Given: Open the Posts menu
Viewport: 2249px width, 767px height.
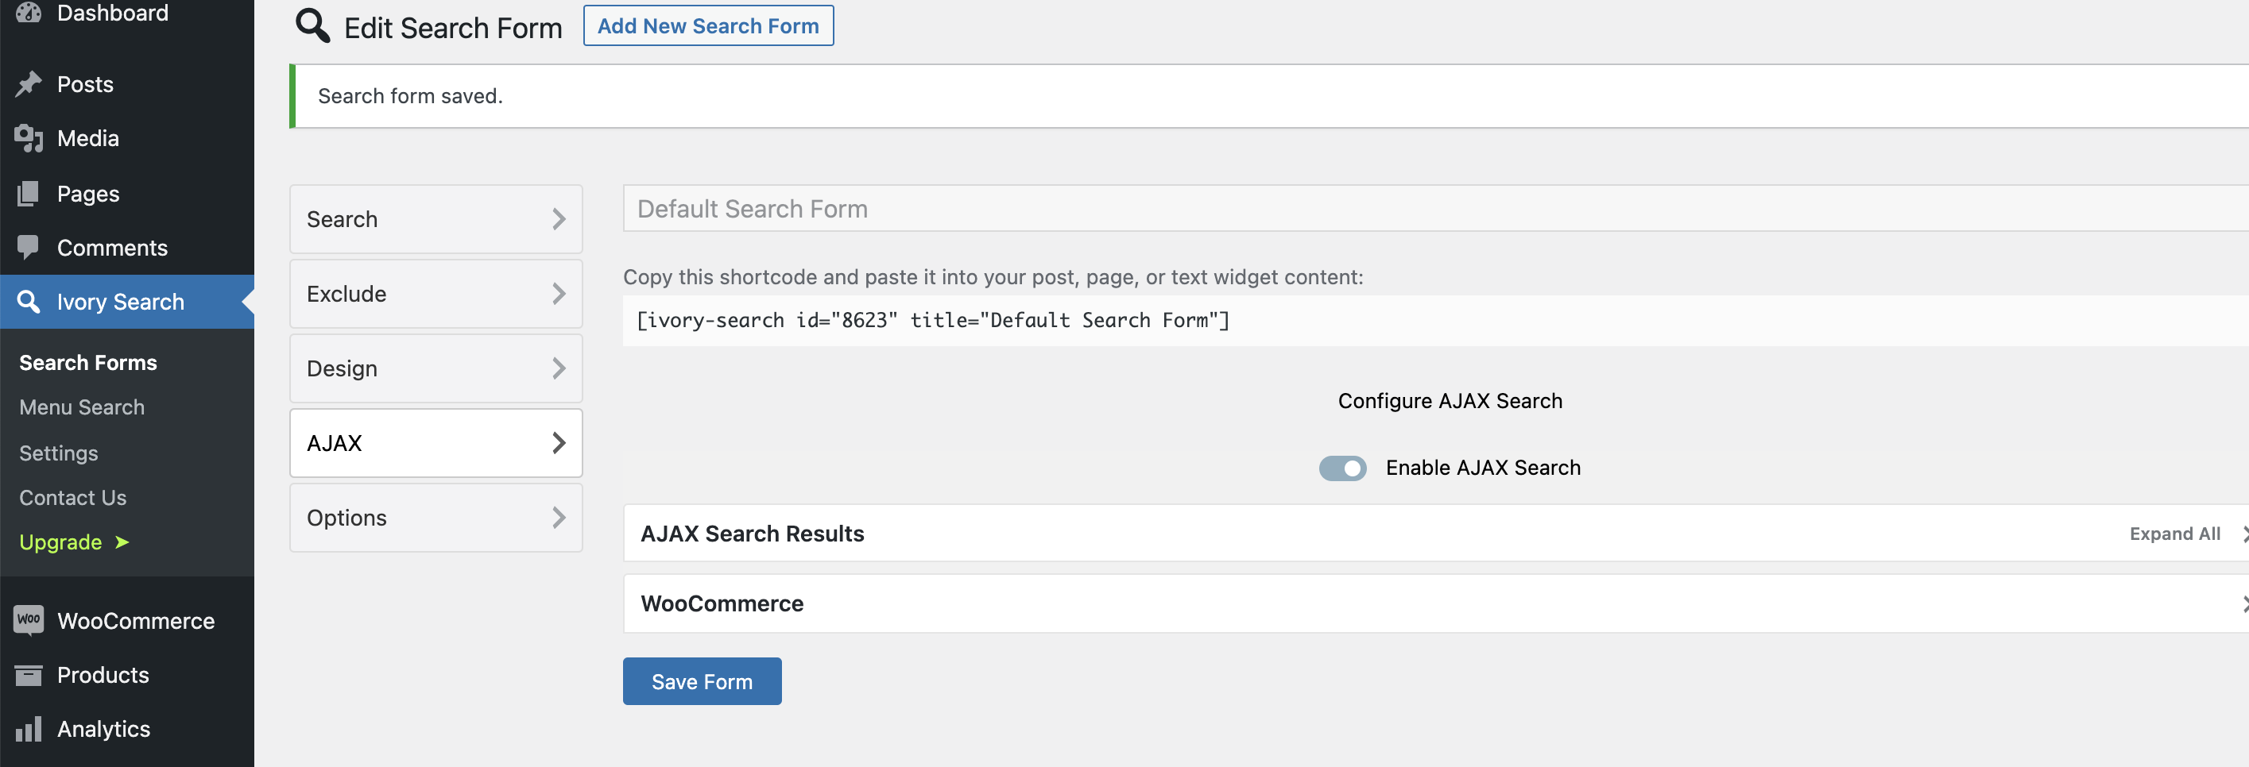Looking at the screenshot, I should click(85, 84).
